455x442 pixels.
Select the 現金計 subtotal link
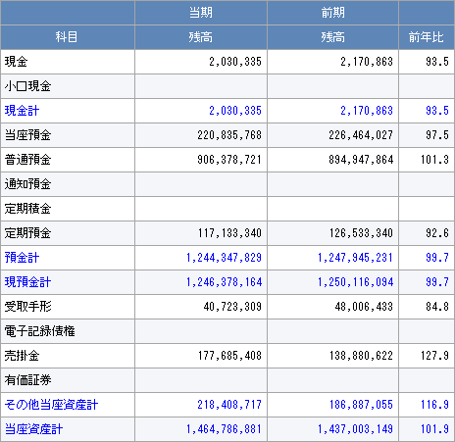pos(22,111)
